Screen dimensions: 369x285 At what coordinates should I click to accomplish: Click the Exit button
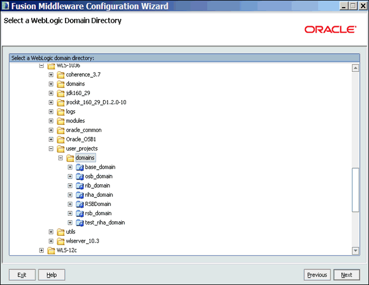[x=22, y=275]
